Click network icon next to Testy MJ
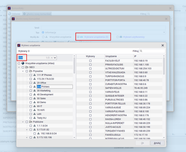186x152 pixels. click(x=34, y=118)
